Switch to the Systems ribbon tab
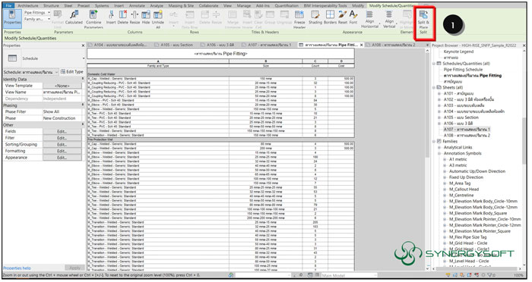This screenshot has height=282, width=532. (x=101, y=5)
